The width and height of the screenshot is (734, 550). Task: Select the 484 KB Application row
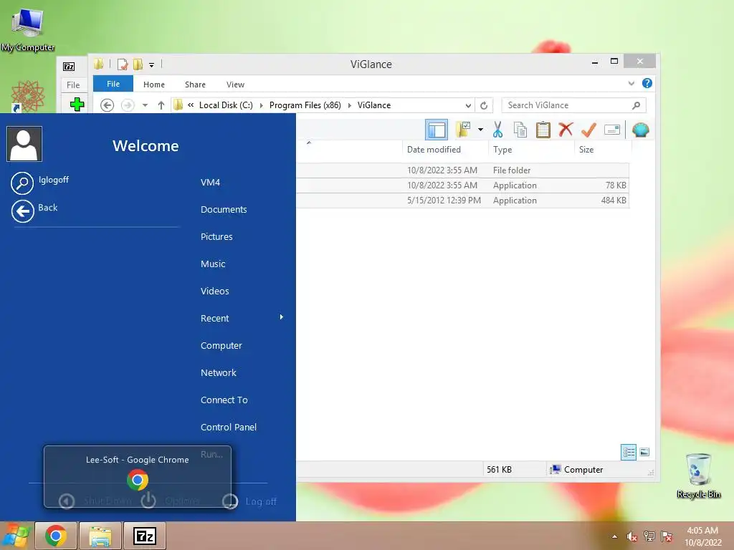coord(462,201)
